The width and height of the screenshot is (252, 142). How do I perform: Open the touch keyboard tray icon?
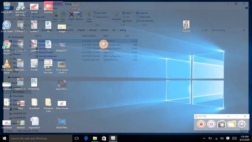click(x=234, y=138)
